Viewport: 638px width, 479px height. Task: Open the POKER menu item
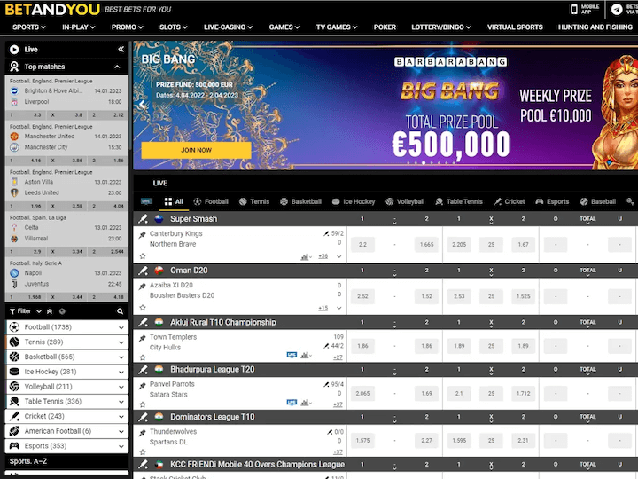(385, 27)
